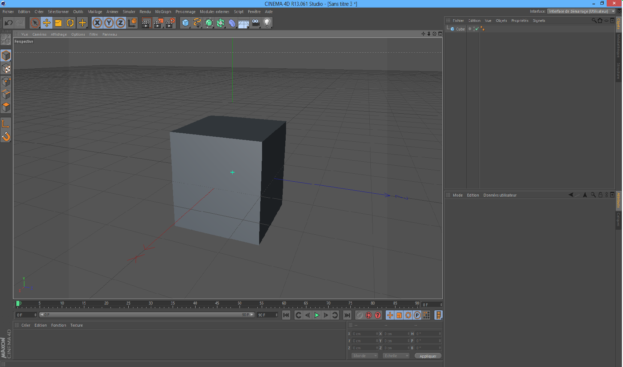This screenshot has width=623, height=367.
Task: Click the camera object icon
Action: (x=256, y=23)
